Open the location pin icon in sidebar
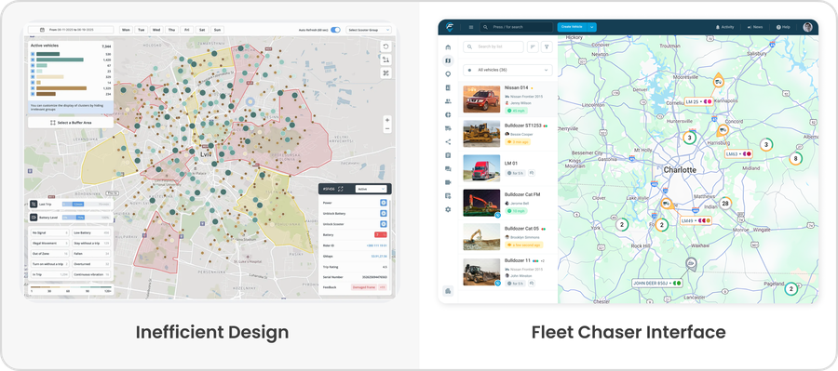 tap(448, 74)
